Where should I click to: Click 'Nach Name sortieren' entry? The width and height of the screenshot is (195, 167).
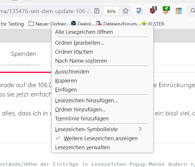(x=81, y=61)
